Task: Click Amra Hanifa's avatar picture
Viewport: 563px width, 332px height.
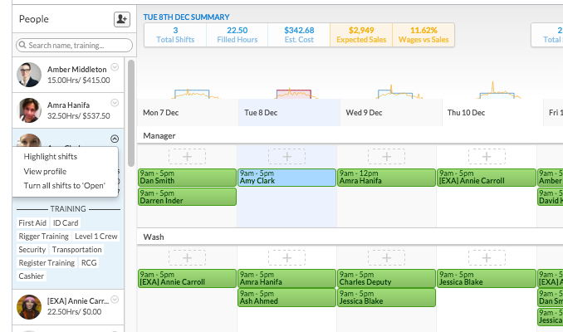Action: (x=29, y=110)
